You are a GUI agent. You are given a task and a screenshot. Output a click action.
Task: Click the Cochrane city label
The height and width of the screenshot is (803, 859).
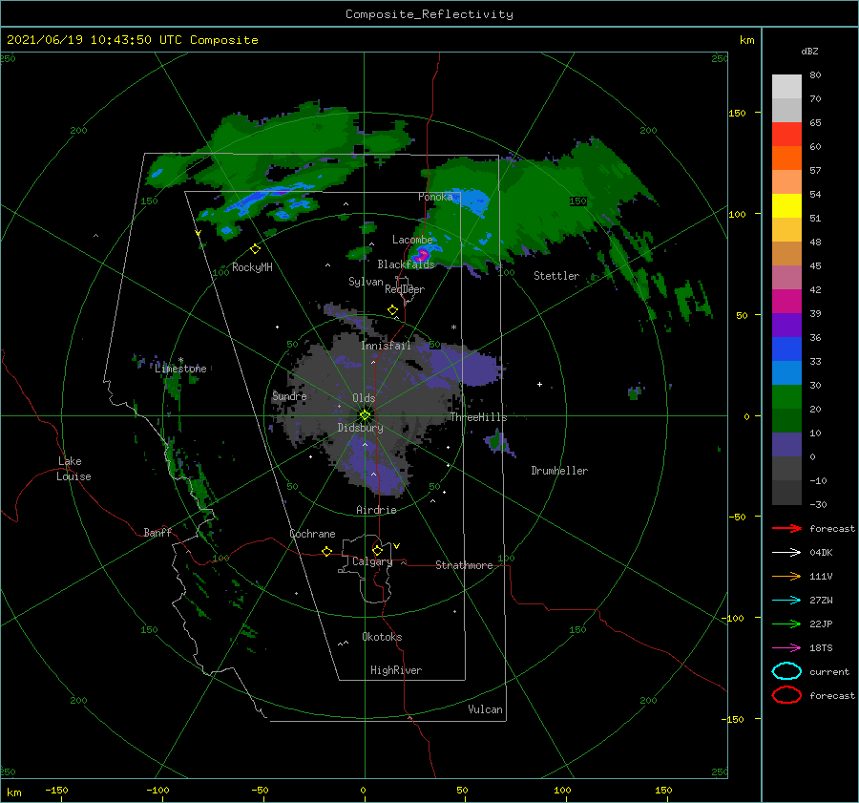pyautogui.click(x=312, y=534)
